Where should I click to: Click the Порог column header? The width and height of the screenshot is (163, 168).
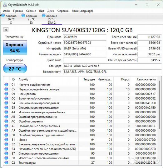pyautogui.click(x=122, y=79)
